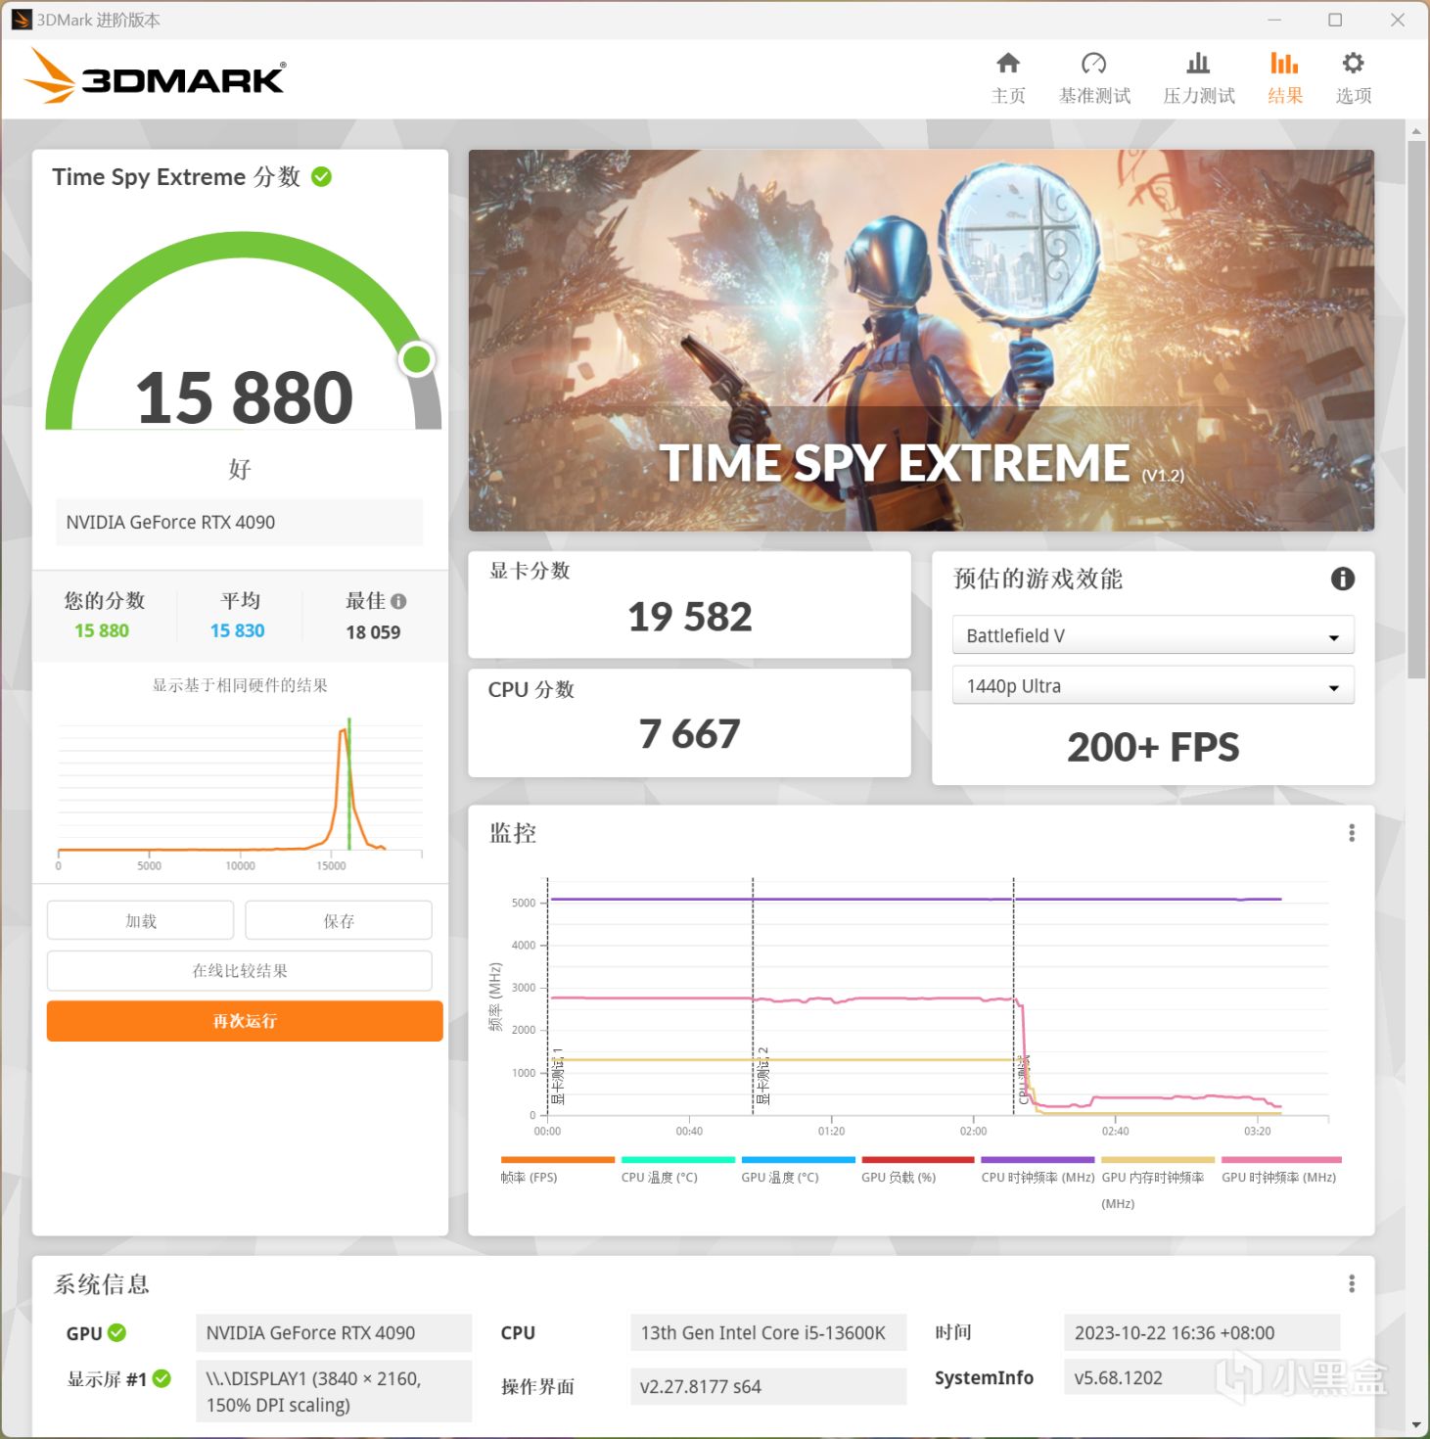Click the 在线比较结果 compare online button
The image size is (1430, 1439).
tap(240, 970)
